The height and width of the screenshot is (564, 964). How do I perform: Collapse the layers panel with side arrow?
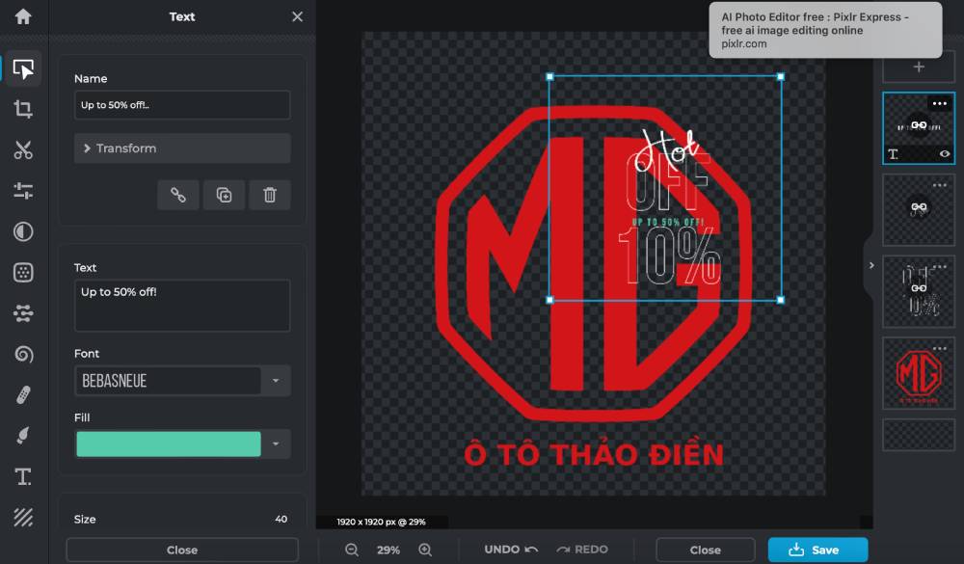click(871, 266)
